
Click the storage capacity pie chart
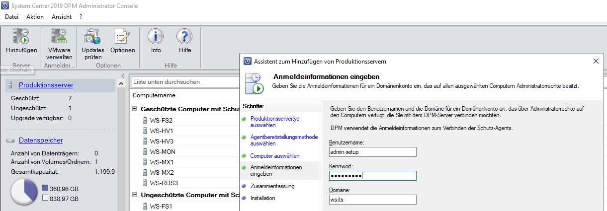(x=24, y=192)
